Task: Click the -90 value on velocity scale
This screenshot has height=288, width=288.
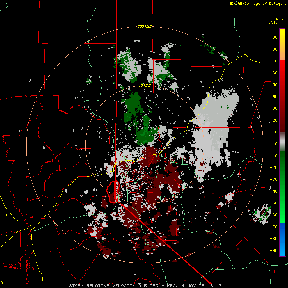Action: [274, 250]
